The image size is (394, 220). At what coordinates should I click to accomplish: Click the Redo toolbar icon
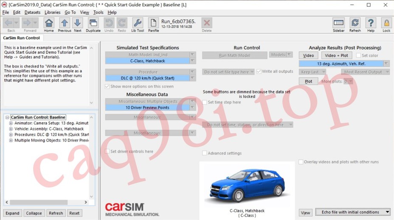click(x=121, y=23)
